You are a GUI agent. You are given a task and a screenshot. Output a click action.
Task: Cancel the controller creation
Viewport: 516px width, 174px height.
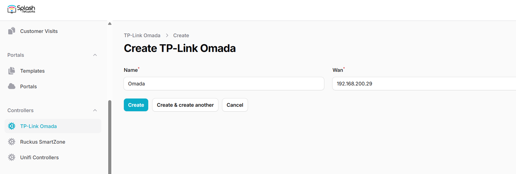[235, 105]
